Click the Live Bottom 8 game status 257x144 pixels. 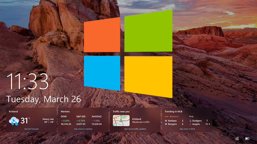point(172,117)
